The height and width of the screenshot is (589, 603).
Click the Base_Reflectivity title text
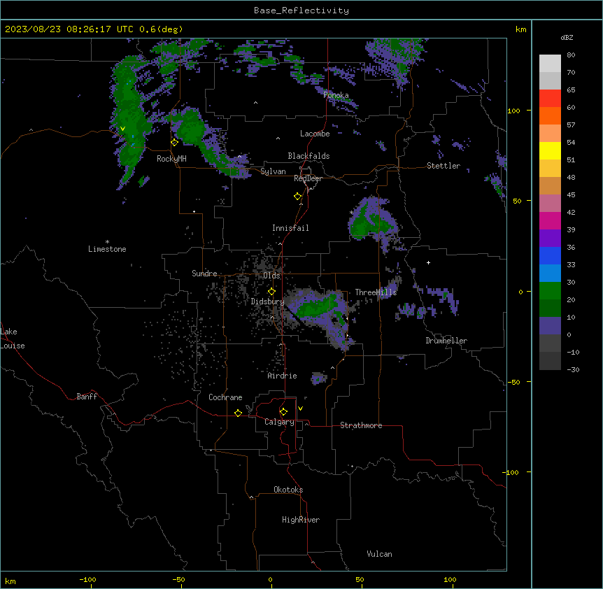(301, 10)
